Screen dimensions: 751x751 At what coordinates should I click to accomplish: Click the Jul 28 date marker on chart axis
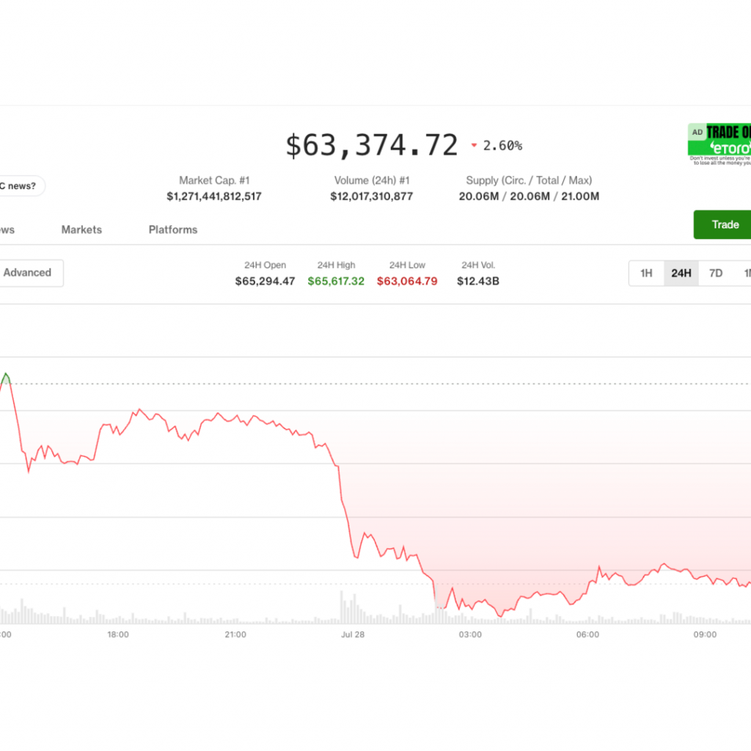[353, 634]
